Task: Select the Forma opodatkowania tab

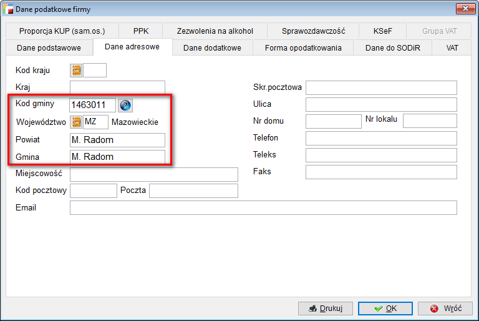Action: pyautogui.click(x=303, y=48)
